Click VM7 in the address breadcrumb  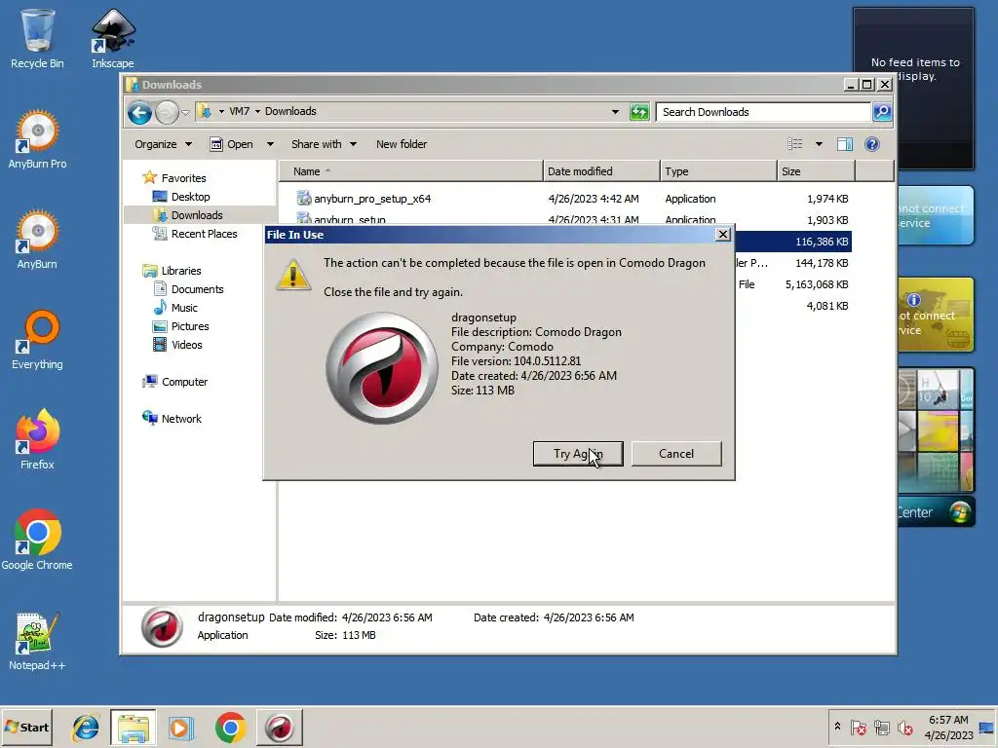(240, 111)
